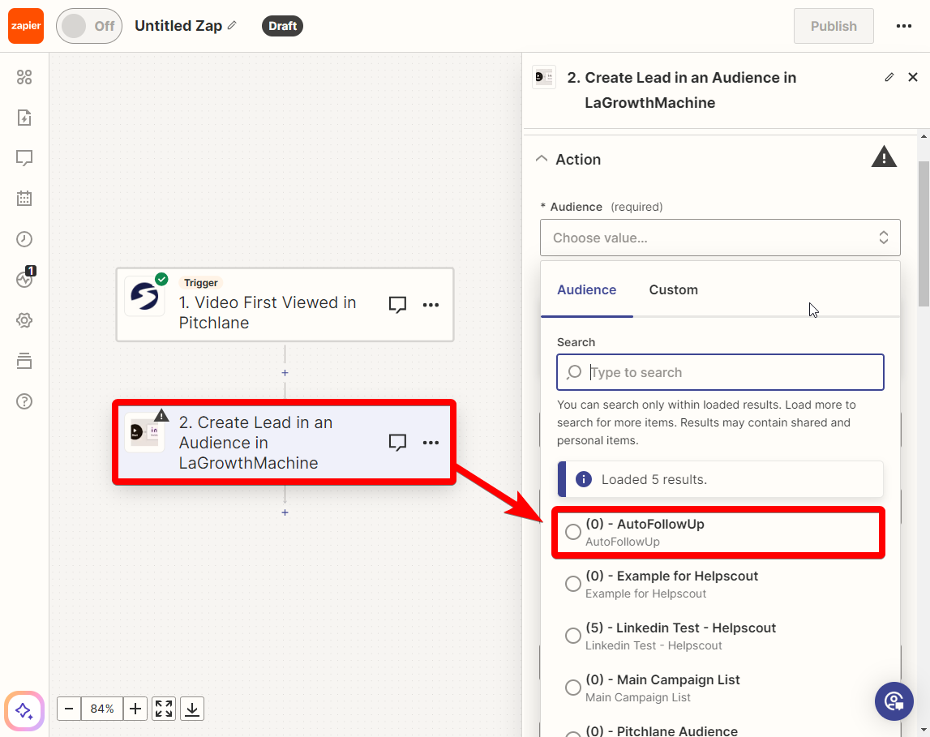The height and width of the screenshot is (737, 930).
Task: Open the Zap details file icon
Action: point(24,118)
